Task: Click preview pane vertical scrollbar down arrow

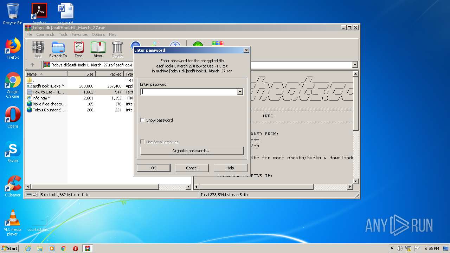Action: 355,181
